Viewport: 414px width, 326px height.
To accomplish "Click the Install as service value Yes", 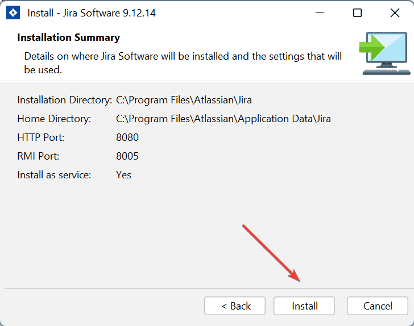I will coord(123,175).
